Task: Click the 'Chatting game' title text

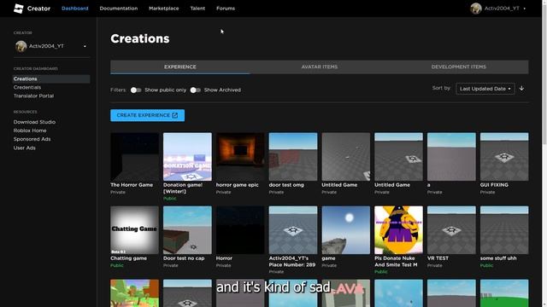Action: [x=128, y=258]
